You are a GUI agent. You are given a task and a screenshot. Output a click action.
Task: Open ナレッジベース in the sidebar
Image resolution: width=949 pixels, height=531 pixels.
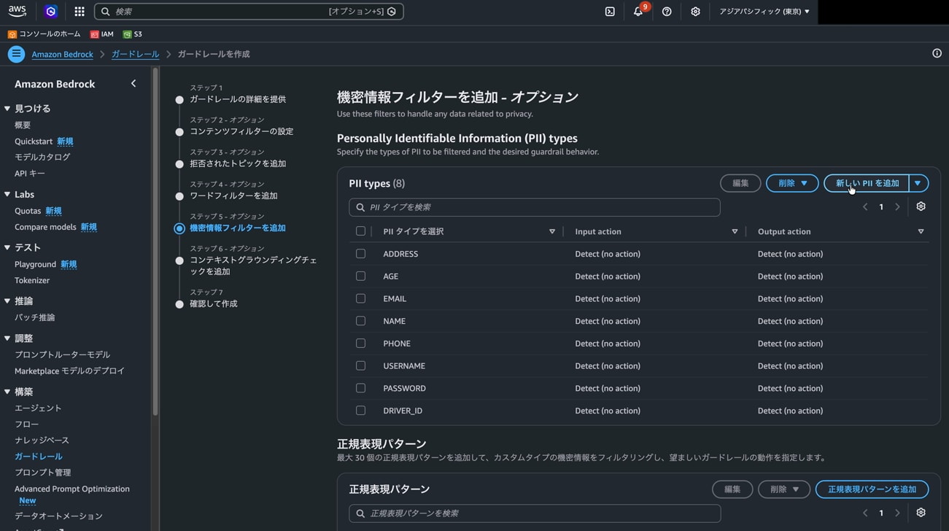[x=42, y=441]
